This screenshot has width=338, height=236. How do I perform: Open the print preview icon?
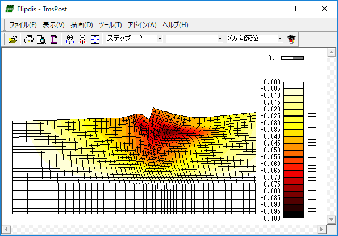point(41,39)
